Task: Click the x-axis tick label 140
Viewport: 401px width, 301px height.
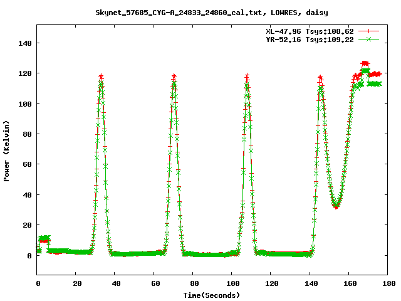Action: [311, 283]
